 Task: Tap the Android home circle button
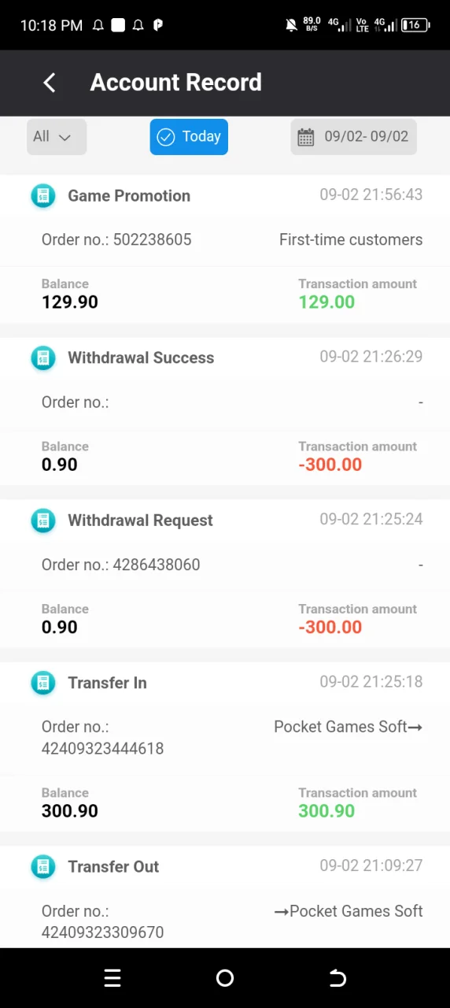(x=225, y=978)
